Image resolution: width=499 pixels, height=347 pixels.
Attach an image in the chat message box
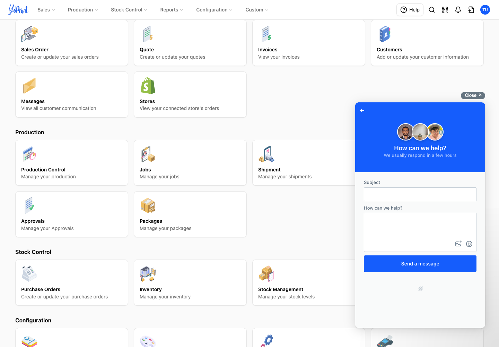[x=459, y=244]
